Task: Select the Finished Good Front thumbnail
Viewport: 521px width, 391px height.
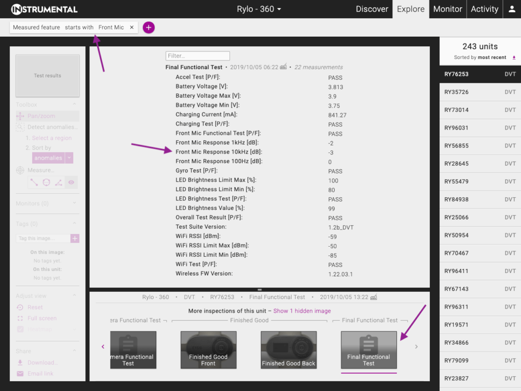Action: tap(208, 350)
